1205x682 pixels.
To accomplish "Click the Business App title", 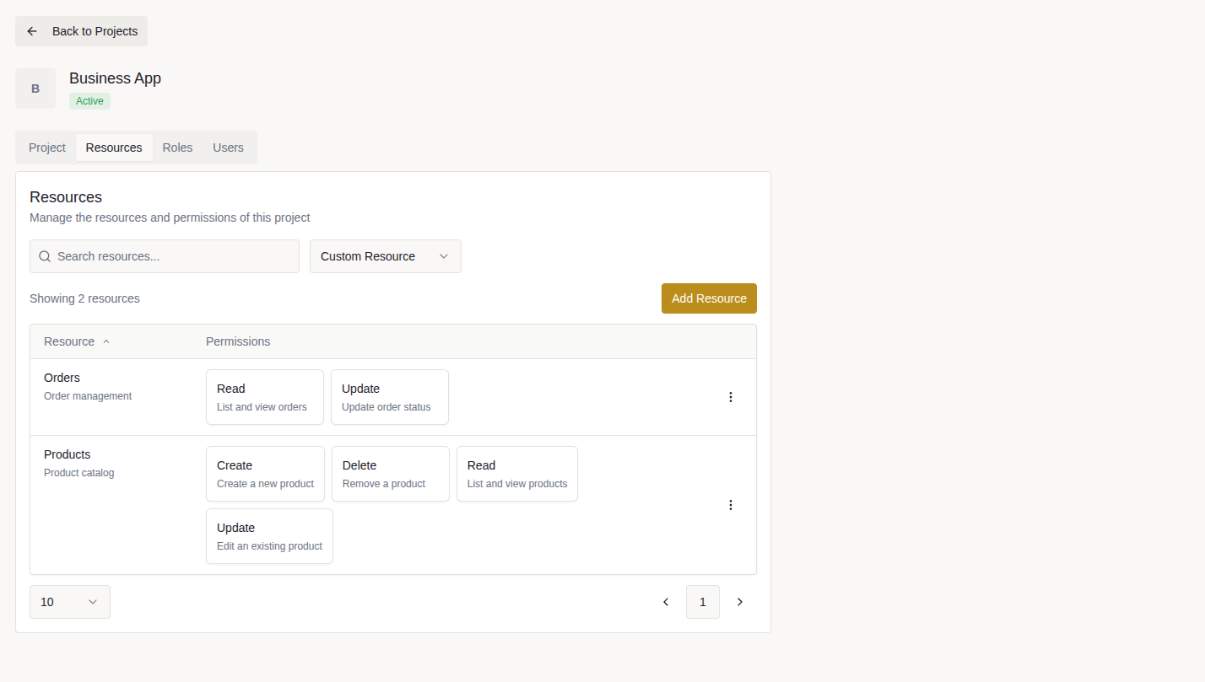I will point(115,78).
